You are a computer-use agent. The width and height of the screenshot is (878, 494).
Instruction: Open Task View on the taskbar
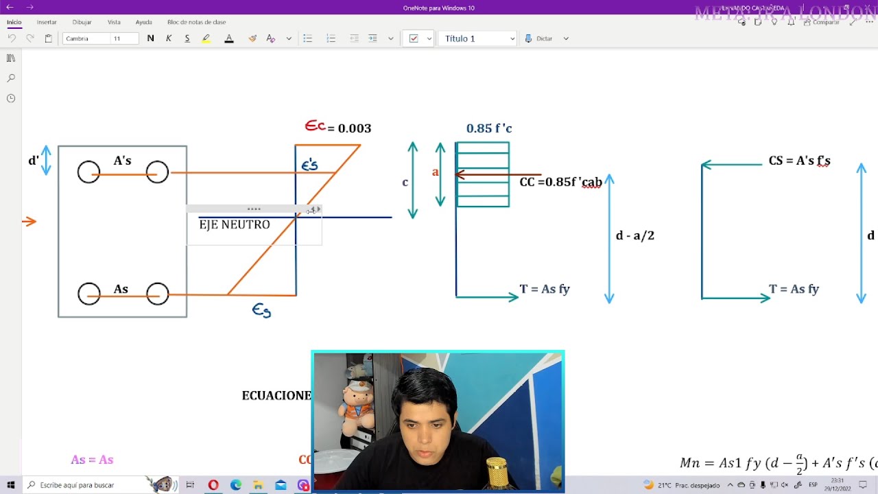190,485
